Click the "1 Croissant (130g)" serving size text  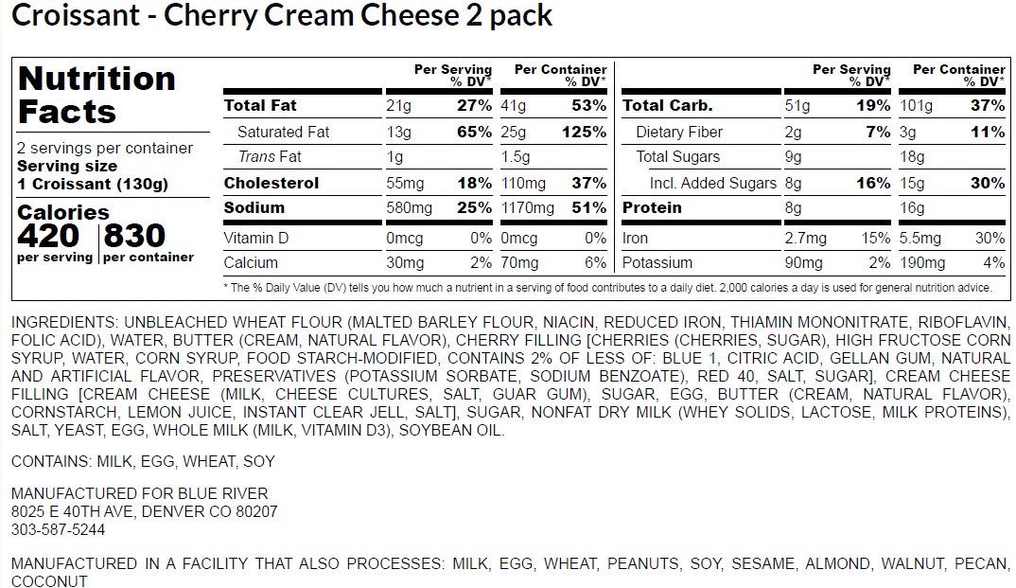[x=92, y=183]
